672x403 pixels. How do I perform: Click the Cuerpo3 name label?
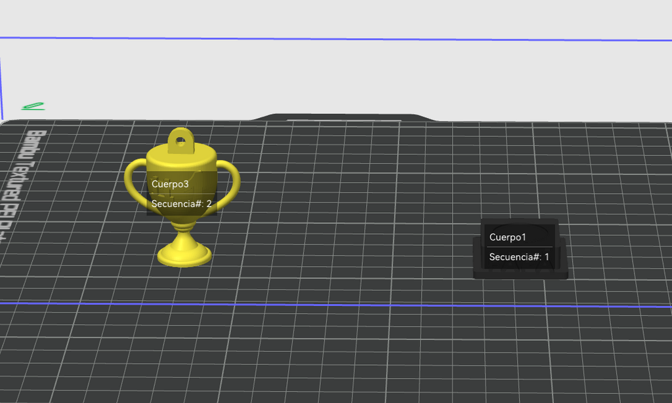[x=170, y=184]
